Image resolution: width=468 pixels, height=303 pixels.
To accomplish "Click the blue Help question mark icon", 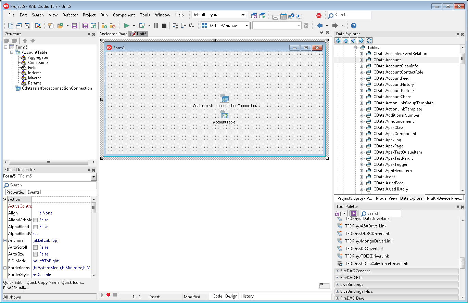I will 354,26.
